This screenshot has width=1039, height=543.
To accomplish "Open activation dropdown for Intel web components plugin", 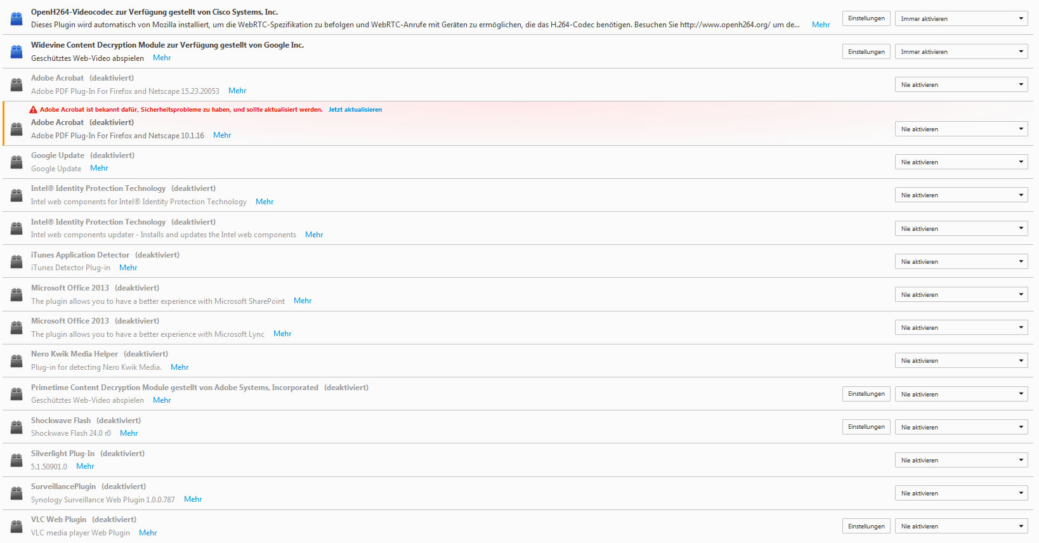I will (962, 195).
